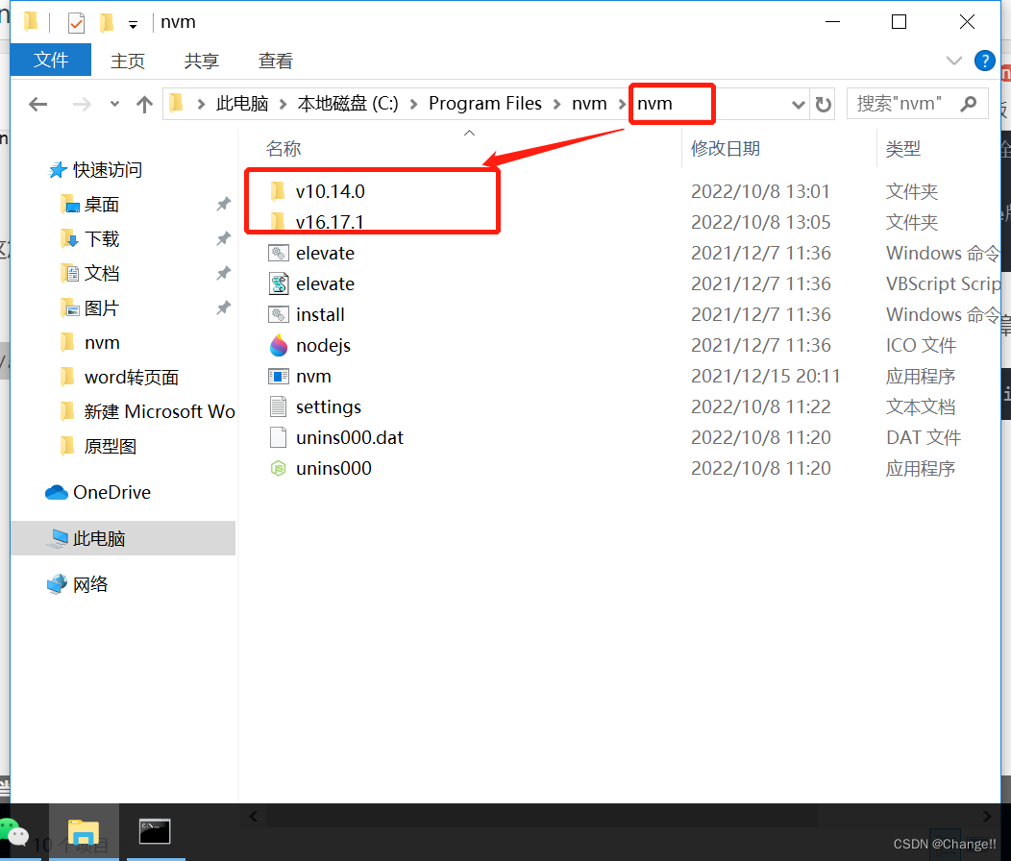Switch to the 主页 ribbon tab
Image resolution: width=1011 pixels, height=861 pixels.
click(x=128, y=61)
